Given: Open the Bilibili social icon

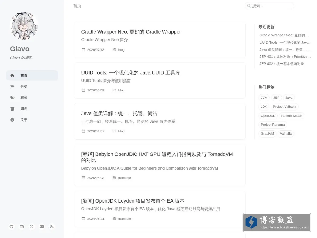Looking at the screenshot, I should (x=22, y=227).
